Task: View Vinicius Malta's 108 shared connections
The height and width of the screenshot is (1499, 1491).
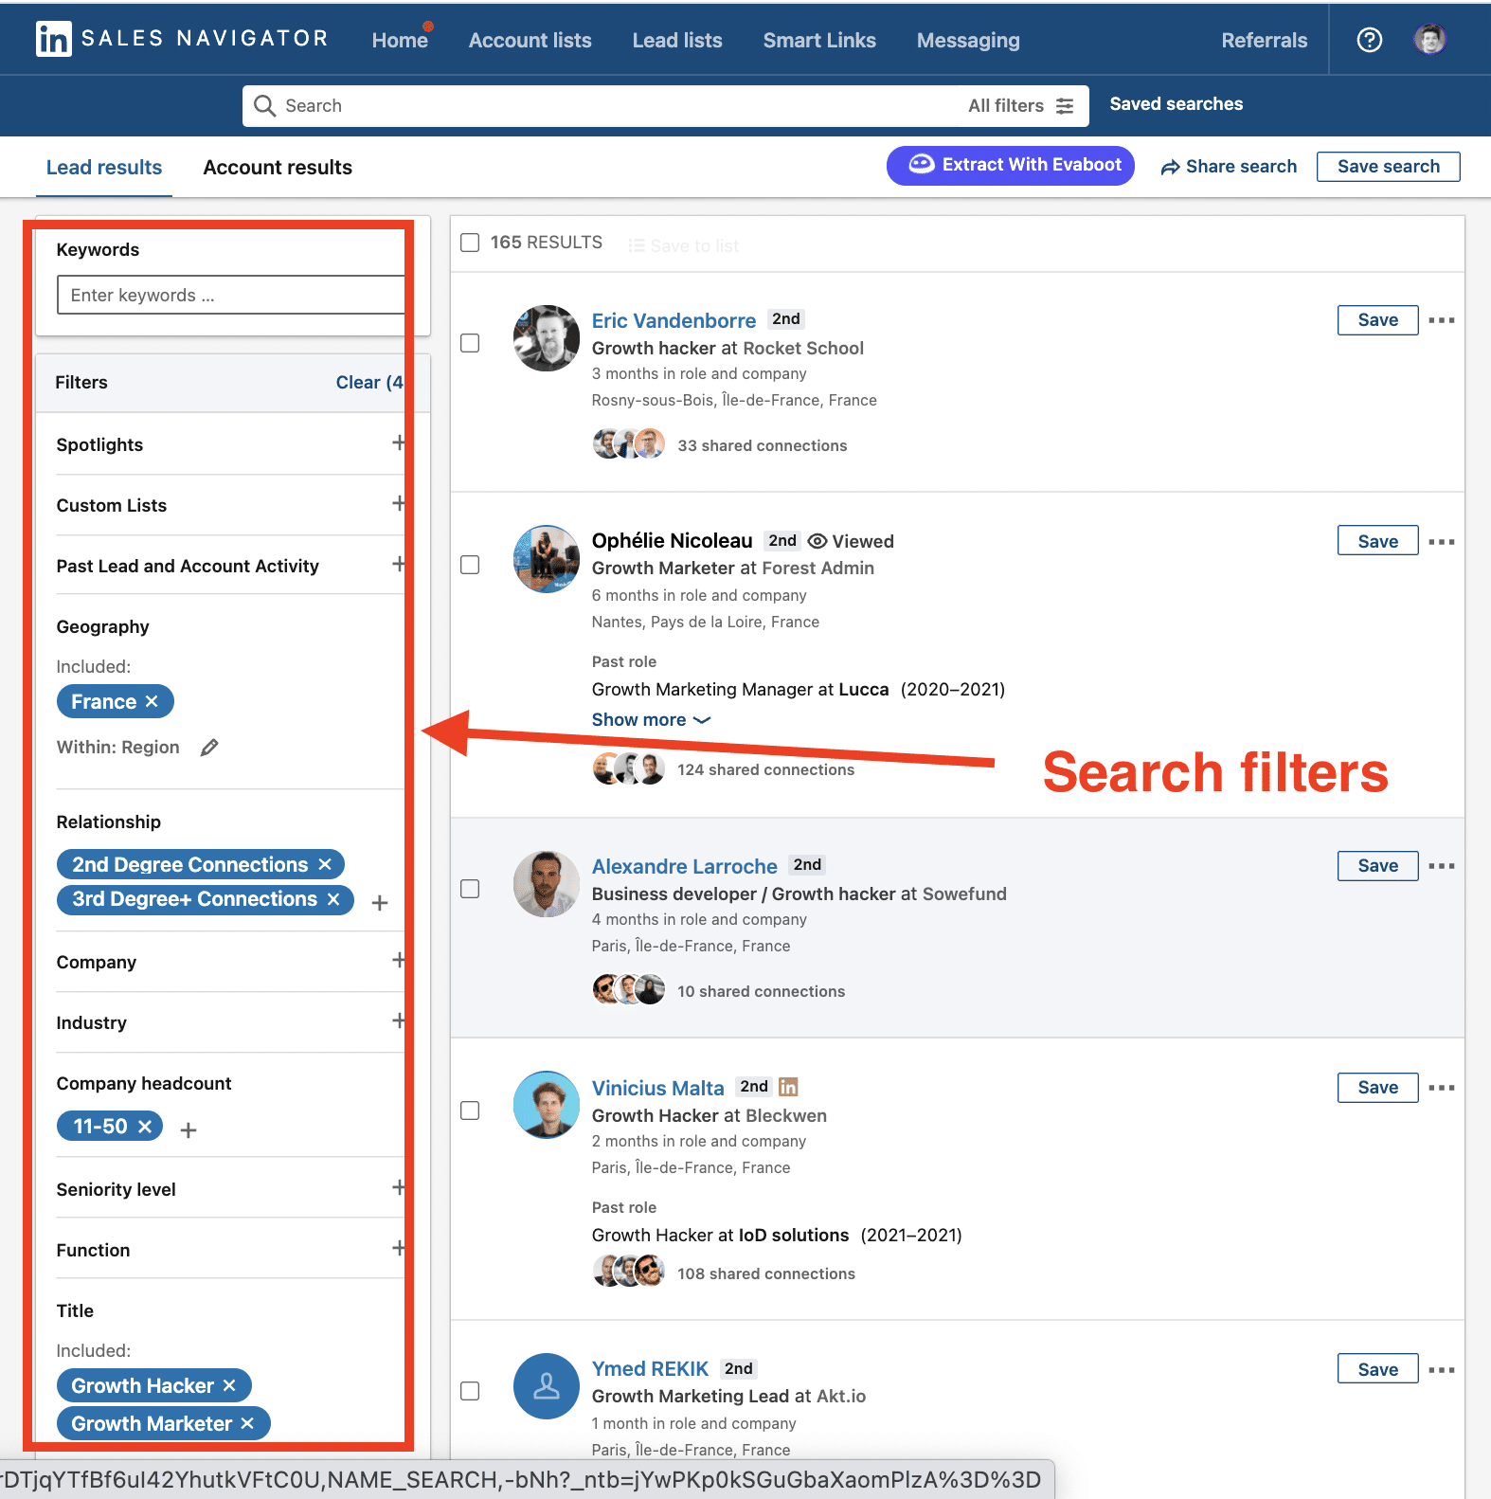Action: point(765,1273)
